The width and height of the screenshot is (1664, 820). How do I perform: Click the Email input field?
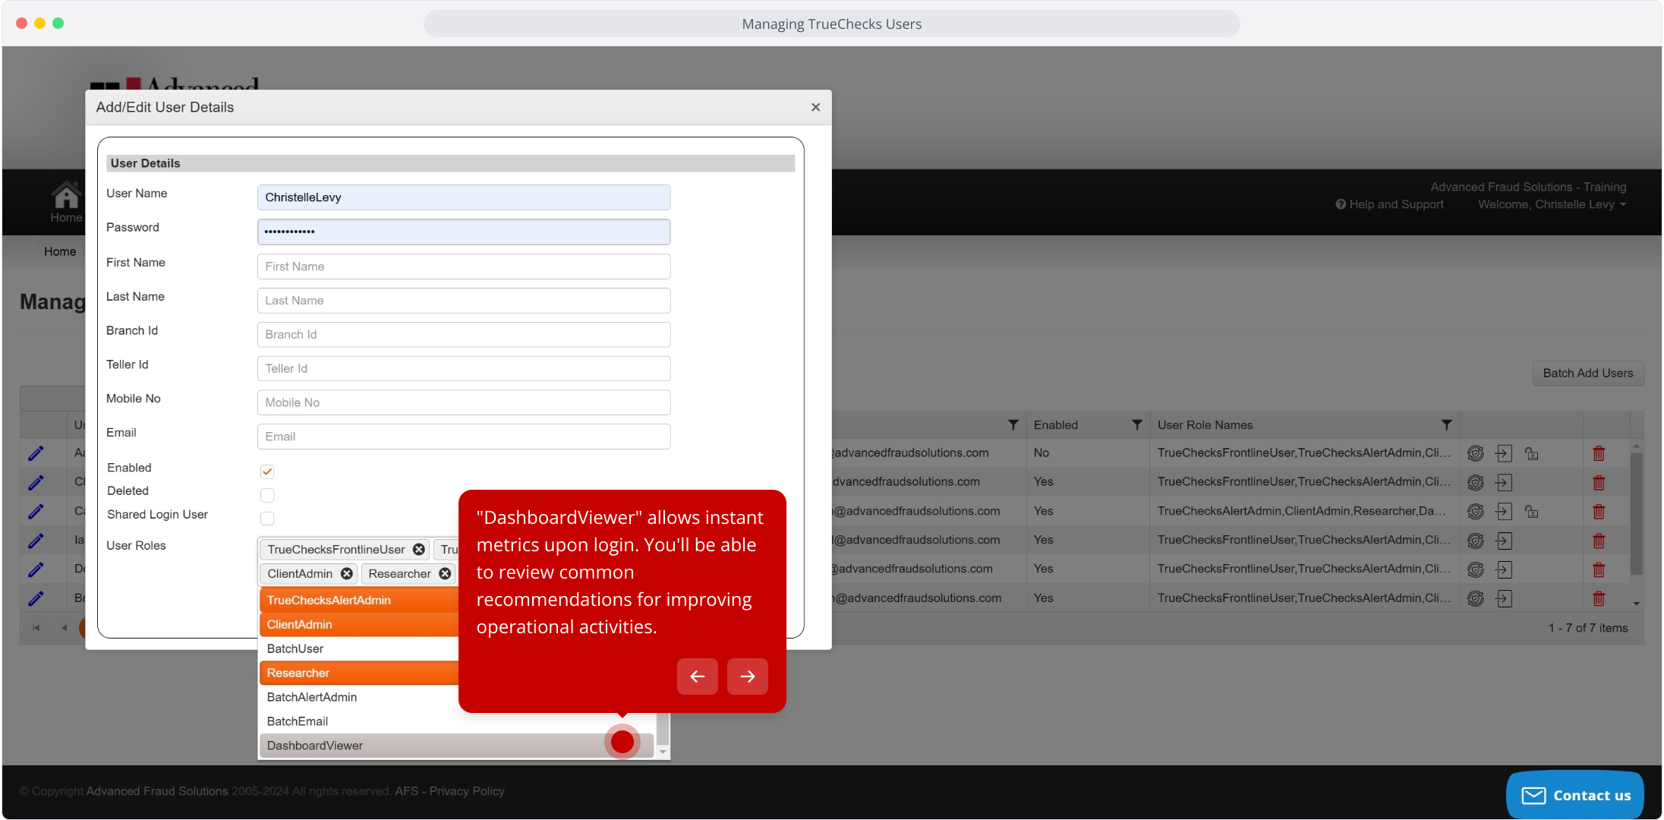click(x=464, y=437)
